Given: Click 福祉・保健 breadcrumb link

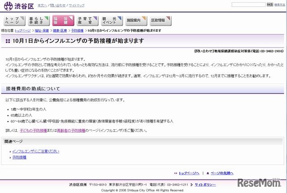Looking at the screenshot, I should coord(42,31).
